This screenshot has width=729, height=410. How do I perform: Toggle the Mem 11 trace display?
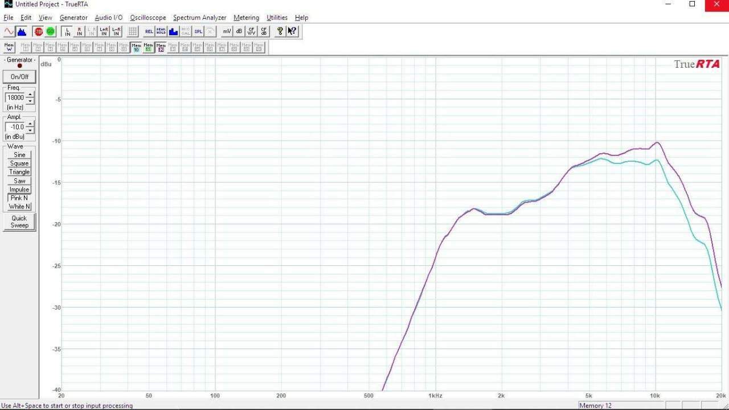click(149, 47)
